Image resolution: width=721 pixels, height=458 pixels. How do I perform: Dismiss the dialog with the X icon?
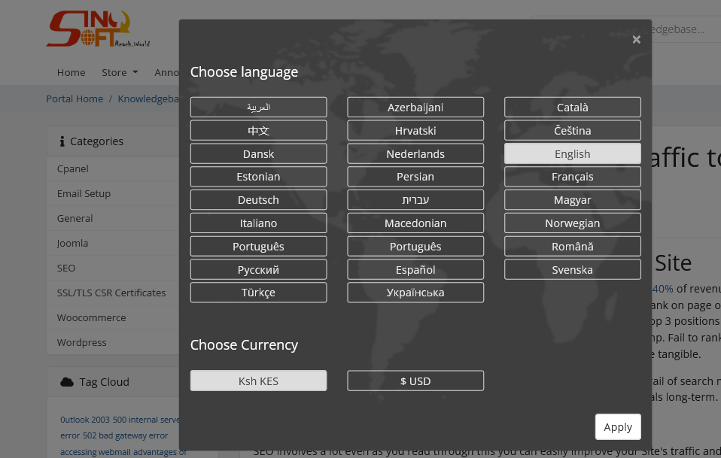636,38
